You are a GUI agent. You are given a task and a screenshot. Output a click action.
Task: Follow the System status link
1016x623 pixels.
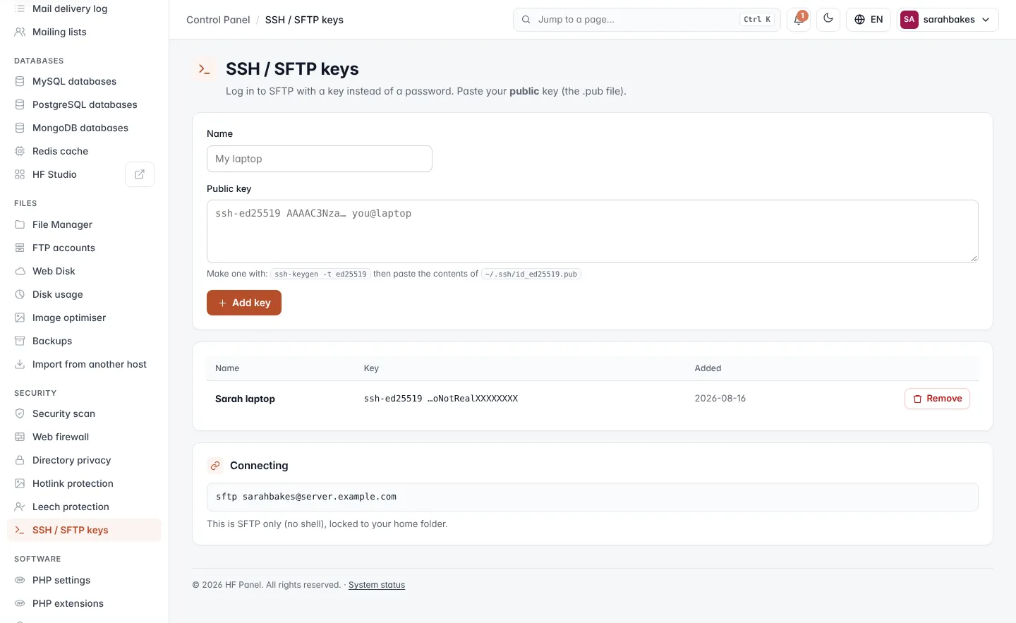[377, 585]
